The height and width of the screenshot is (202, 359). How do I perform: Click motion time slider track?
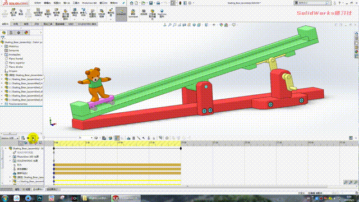(x=61, y=138)
